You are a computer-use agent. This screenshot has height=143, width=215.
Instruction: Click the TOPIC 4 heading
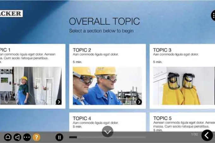[82, 118]
